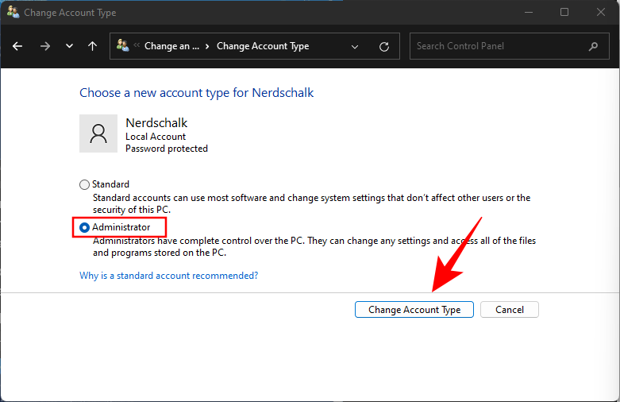Image resolution: width=620 pixels, height=402 pixels.
Task: Go back using the back arrow
Action: click(x=17, y=46)
